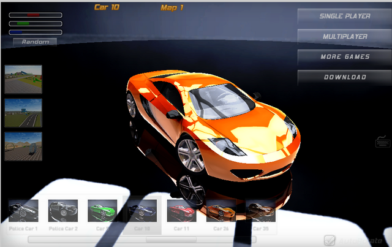Viewport: 392px width, 247px height.
Task: Click the car list horizontal scrollbar handle
Action: click(171, 240)
